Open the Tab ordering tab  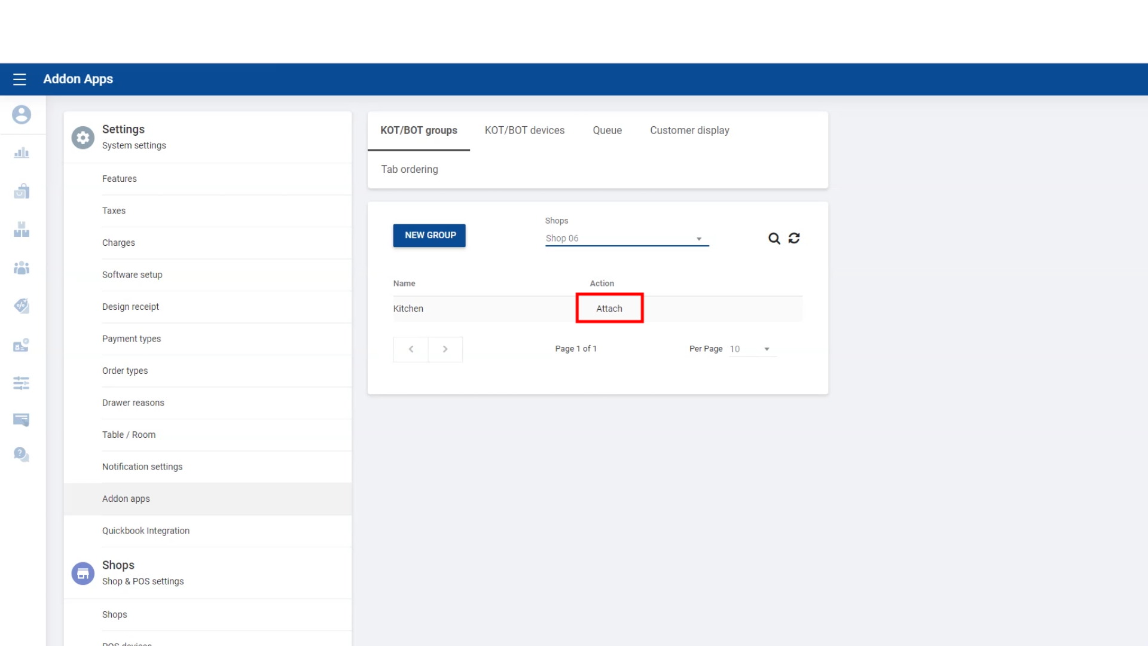[410, 169]
